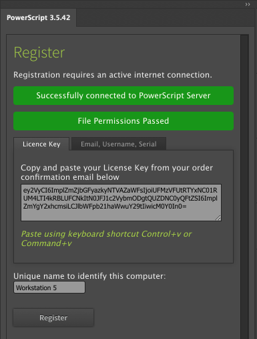Click the internet connection requirement text
This screenshot has height=339, width=257.
tap(113, 75)
